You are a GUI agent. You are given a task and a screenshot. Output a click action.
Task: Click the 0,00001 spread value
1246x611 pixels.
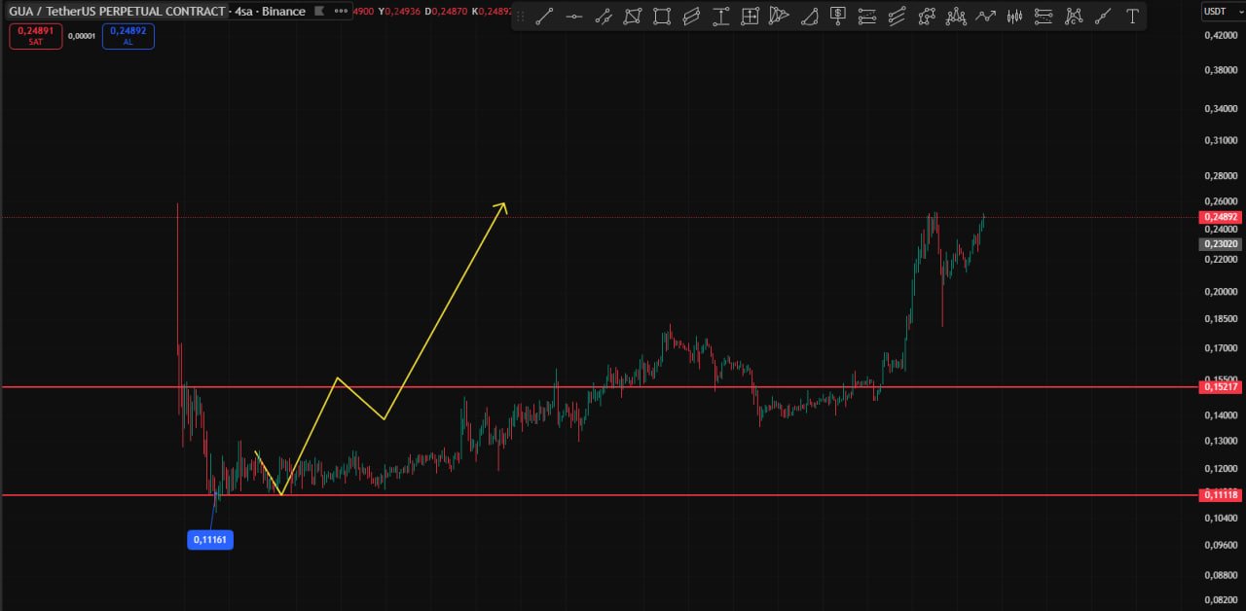tap(82, 36)
